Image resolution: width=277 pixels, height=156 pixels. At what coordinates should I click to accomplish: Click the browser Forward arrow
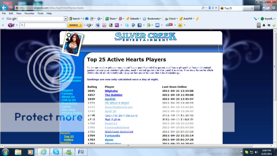tap(11, 8)
